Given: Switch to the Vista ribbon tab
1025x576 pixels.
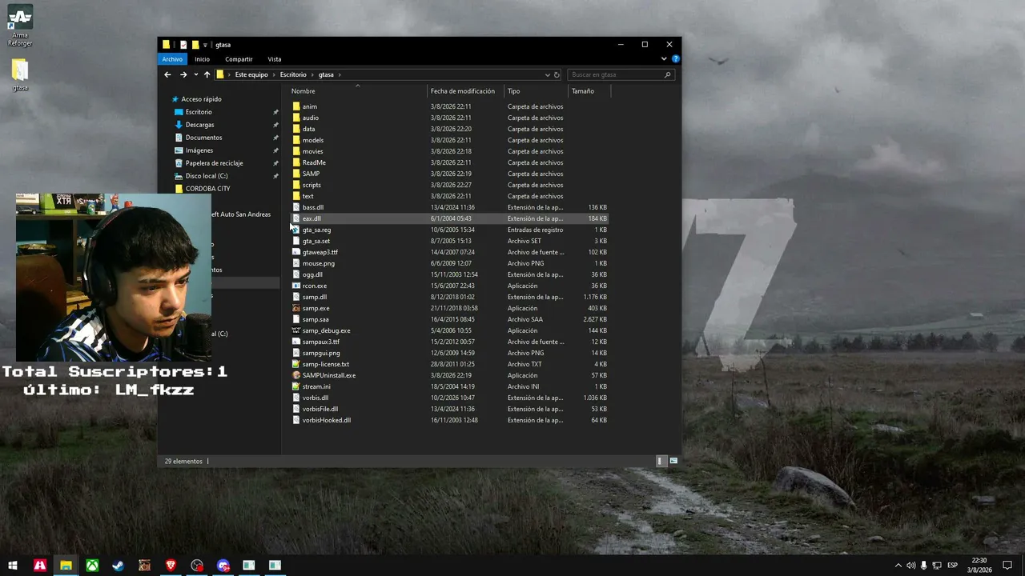Looking at the screenshot, I should 275,59.
